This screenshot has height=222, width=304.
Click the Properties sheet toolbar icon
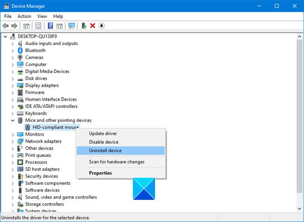point(39,26)
